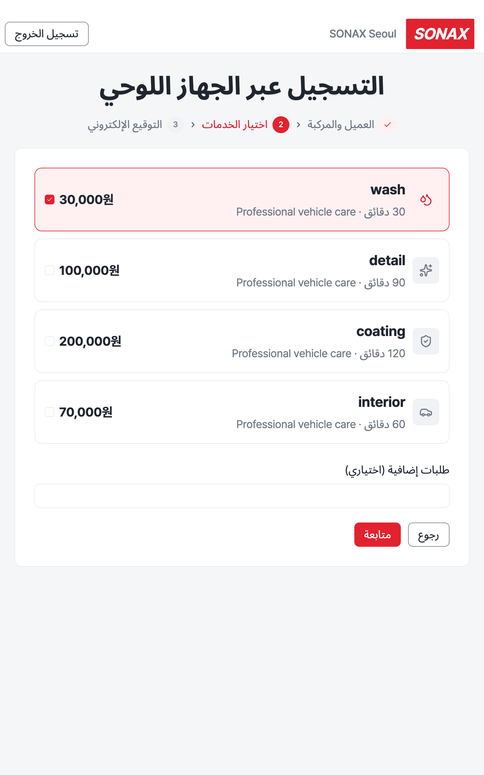This screenshot has width=484, height=775.
Task: Click the chevron before اختيار الخدمات step
Action: [298, 125]
